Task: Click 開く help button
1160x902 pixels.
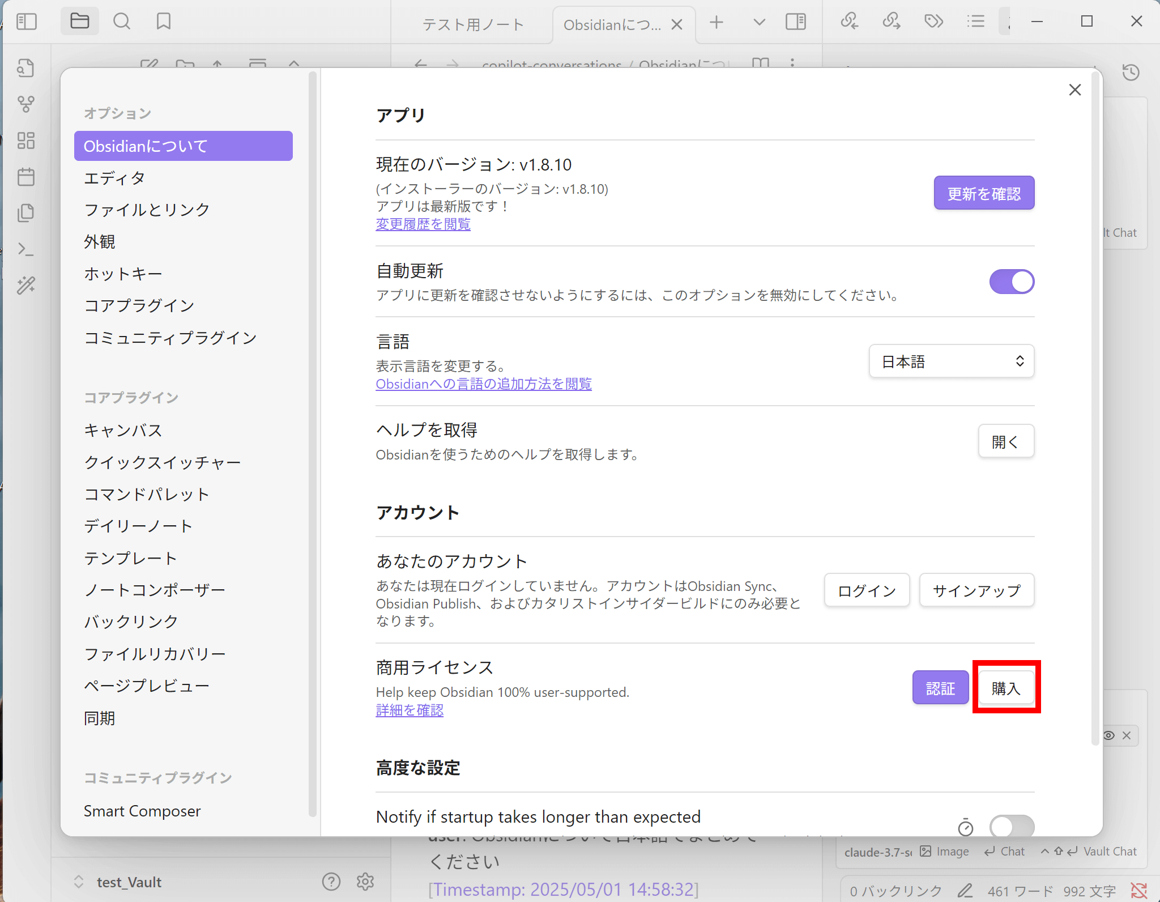Action: tap(1006, 441)
